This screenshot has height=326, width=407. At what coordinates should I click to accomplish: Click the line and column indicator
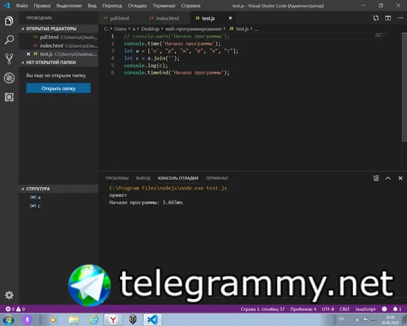(x=262, y=309)
